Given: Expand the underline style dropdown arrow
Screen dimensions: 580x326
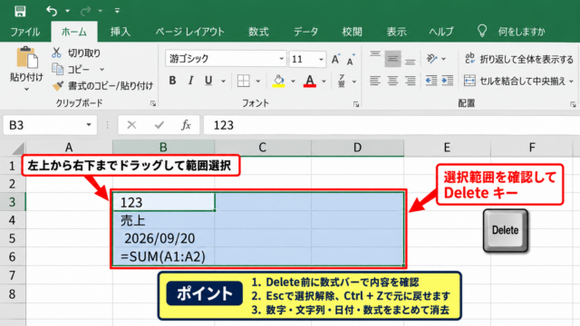Looking at the screenshot, I should click(223, 81).
